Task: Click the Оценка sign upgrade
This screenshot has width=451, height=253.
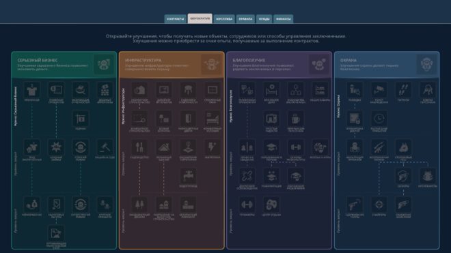Action: tap(81, 119)
